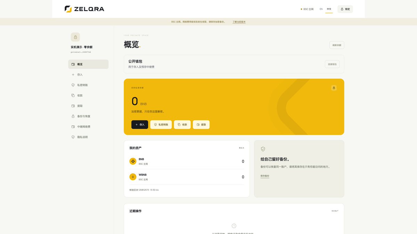Viewport: 417px width, 234px height.
Task: Click the 0 BNB private balance amount
Action: (x=139, y=101)
